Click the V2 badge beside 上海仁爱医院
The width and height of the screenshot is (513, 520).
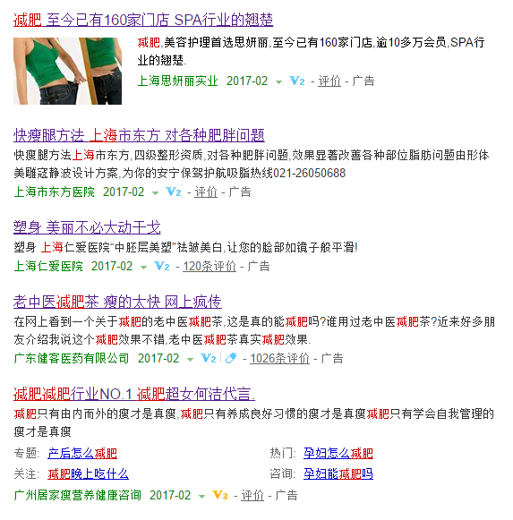(161, 266)
